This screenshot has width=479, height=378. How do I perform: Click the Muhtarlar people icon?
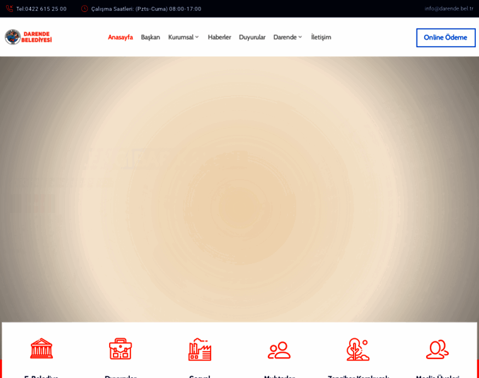(x=279, y=350)
